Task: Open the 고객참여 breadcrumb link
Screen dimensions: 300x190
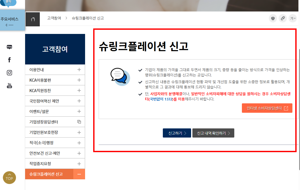Action: (54, 18)
